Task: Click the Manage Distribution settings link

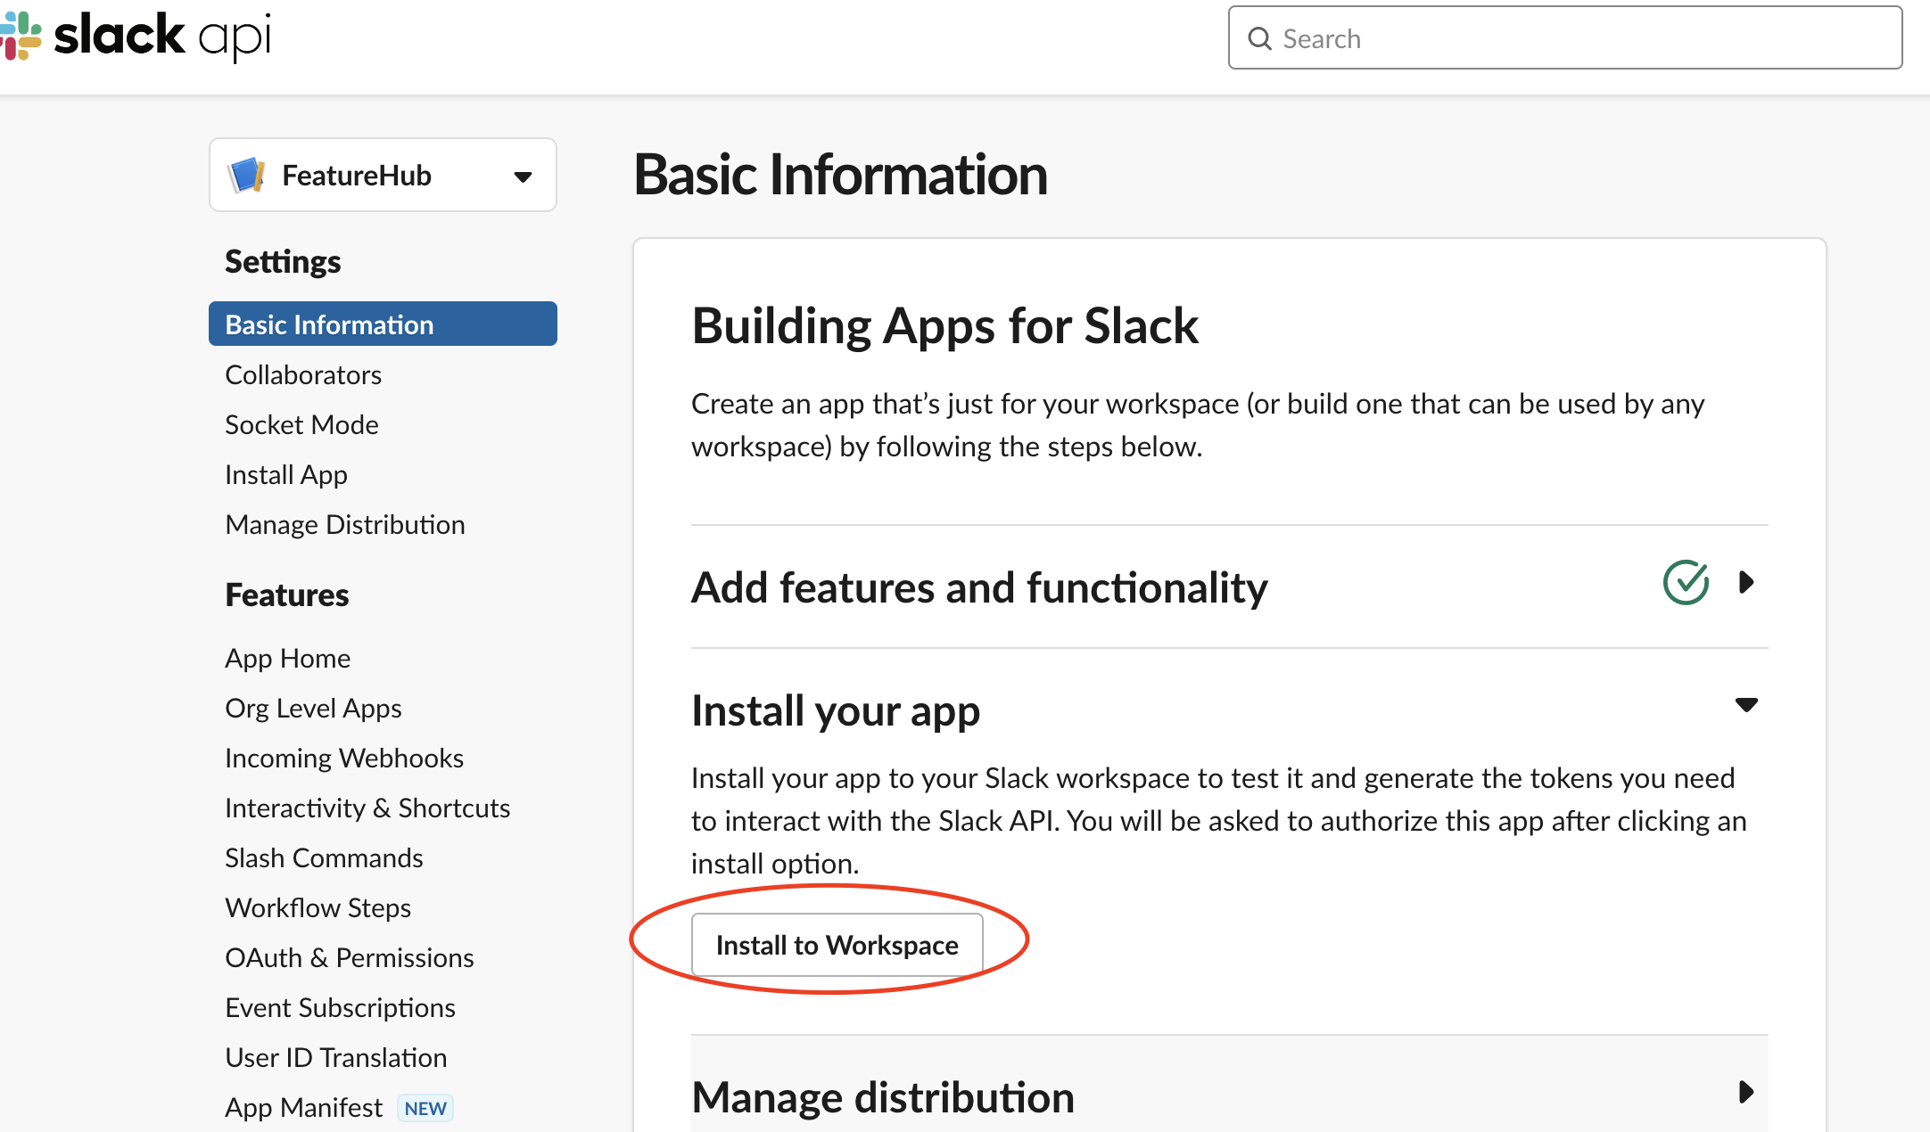Action: [x=345, y=524]
